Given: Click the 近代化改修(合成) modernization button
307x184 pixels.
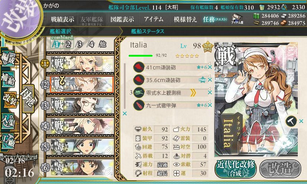Looking at the screenshot, I should tap(236, 169).
